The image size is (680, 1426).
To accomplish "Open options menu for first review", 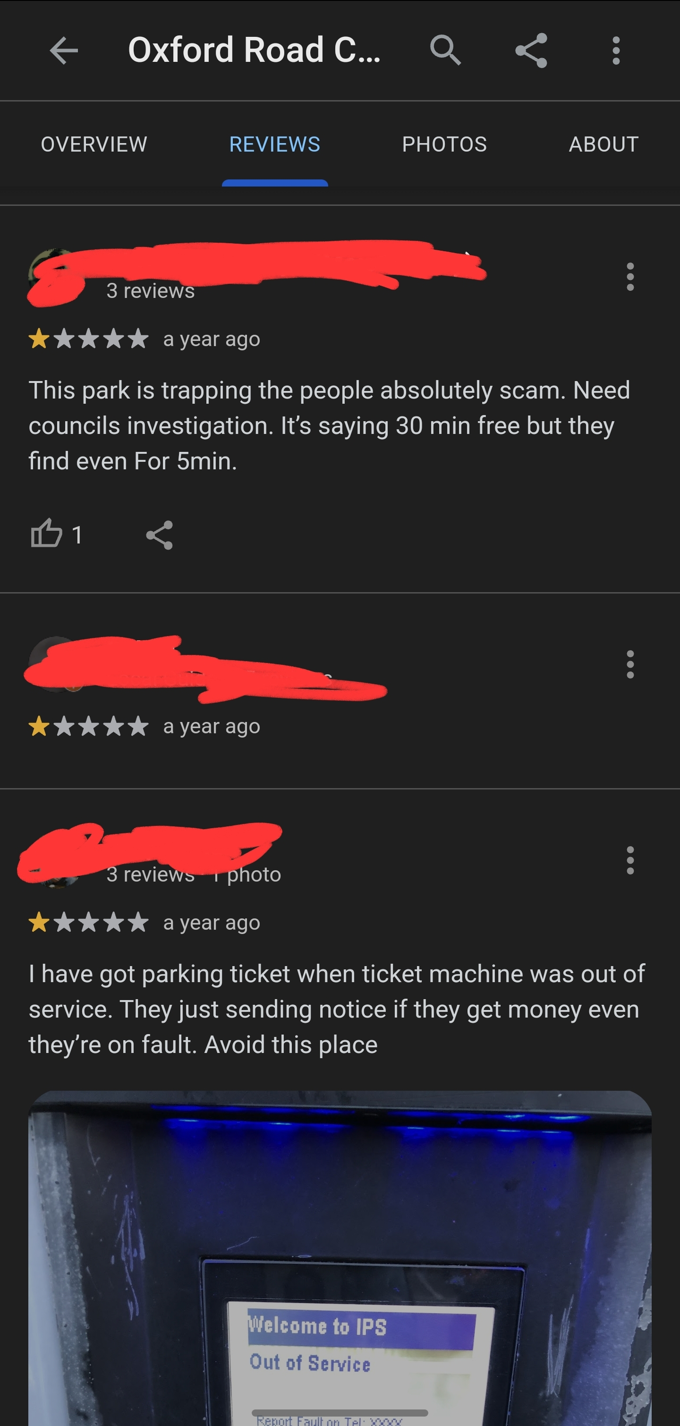I will (x=629, y=276).
